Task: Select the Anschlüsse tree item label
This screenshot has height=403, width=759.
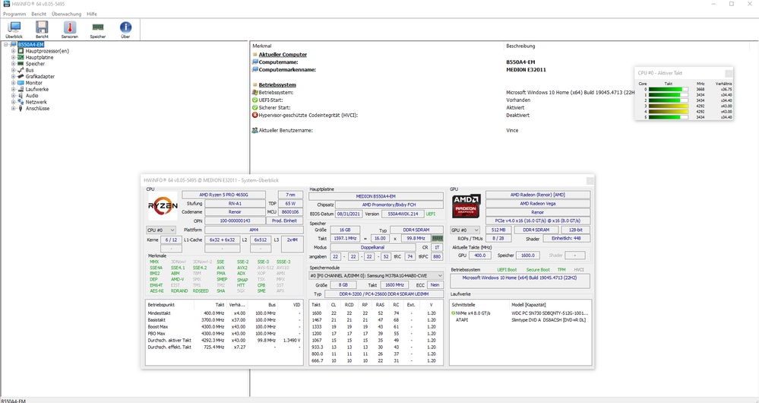Action: [x=37, y=109]
